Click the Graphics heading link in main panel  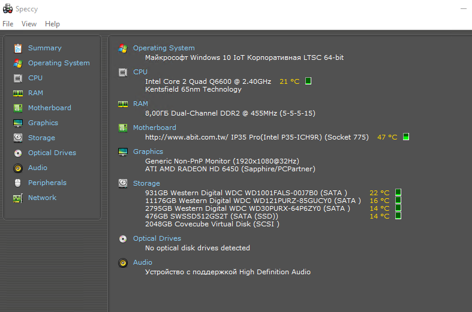click(148, 152)
